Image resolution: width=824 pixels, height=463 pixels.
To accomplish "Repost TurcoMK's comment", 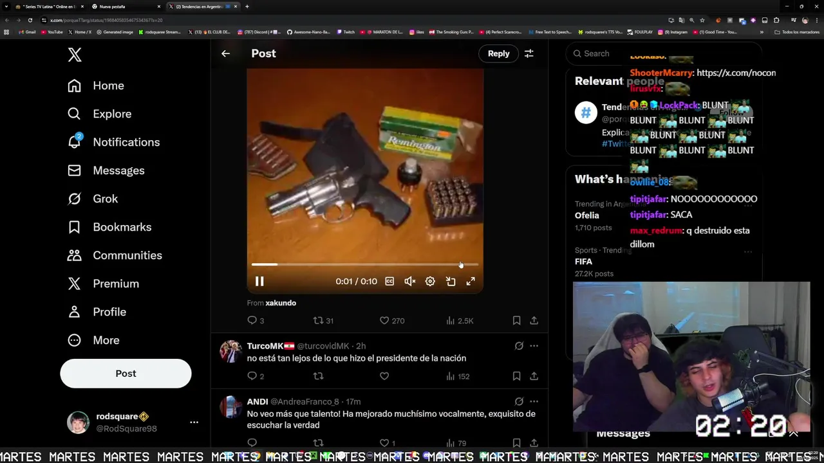I will click(x=318, y=376).
